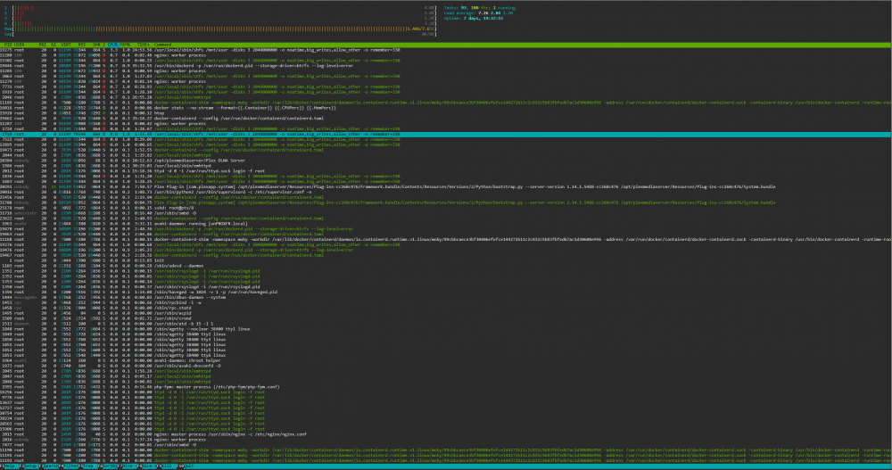Click the Mem usage meter bar
892x470 pixels.
[x=220, y=29]
